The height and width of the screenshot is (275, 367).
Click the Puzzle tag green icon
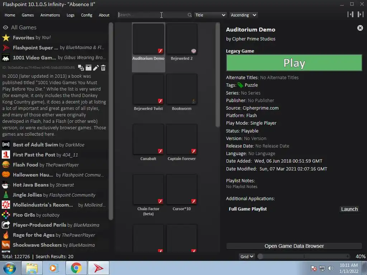240,85
